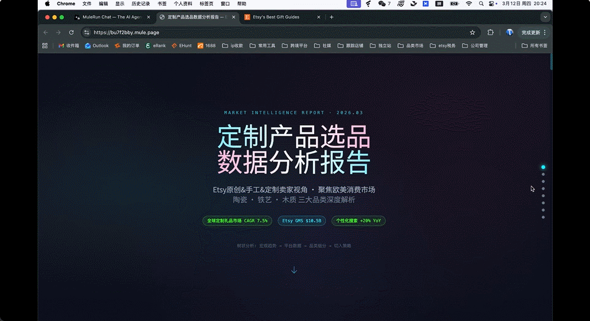Click the page vertical scrollbar
This screenshot has width=590, height=321.
click(x=551, y=62)
